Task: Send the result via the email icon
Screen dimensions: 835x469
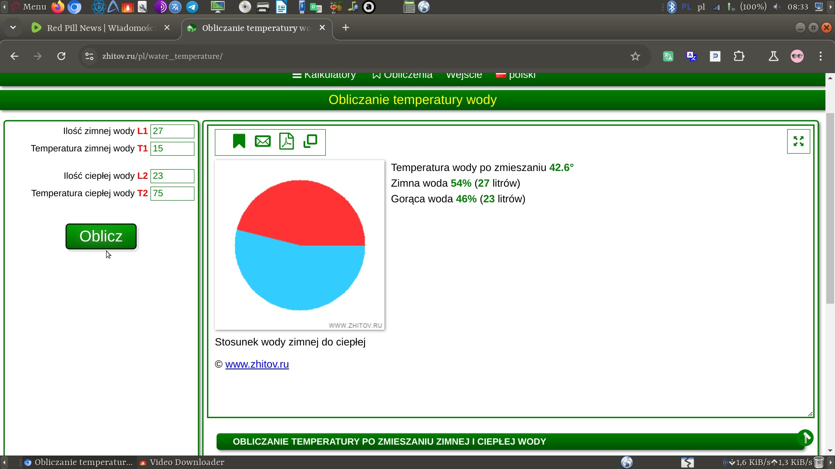Action: (263, 141)
